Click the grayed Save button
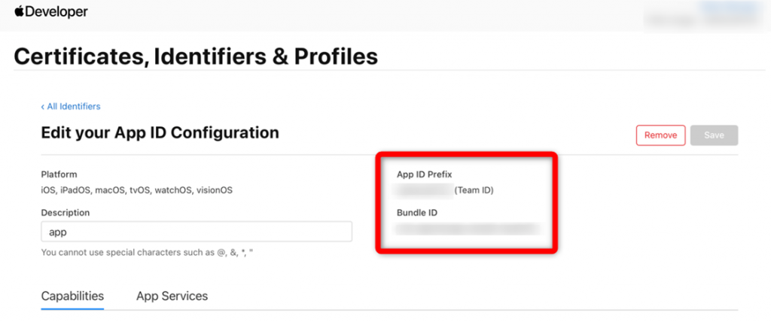The height and width of the screenshot is (322, 771). (714, 135)
